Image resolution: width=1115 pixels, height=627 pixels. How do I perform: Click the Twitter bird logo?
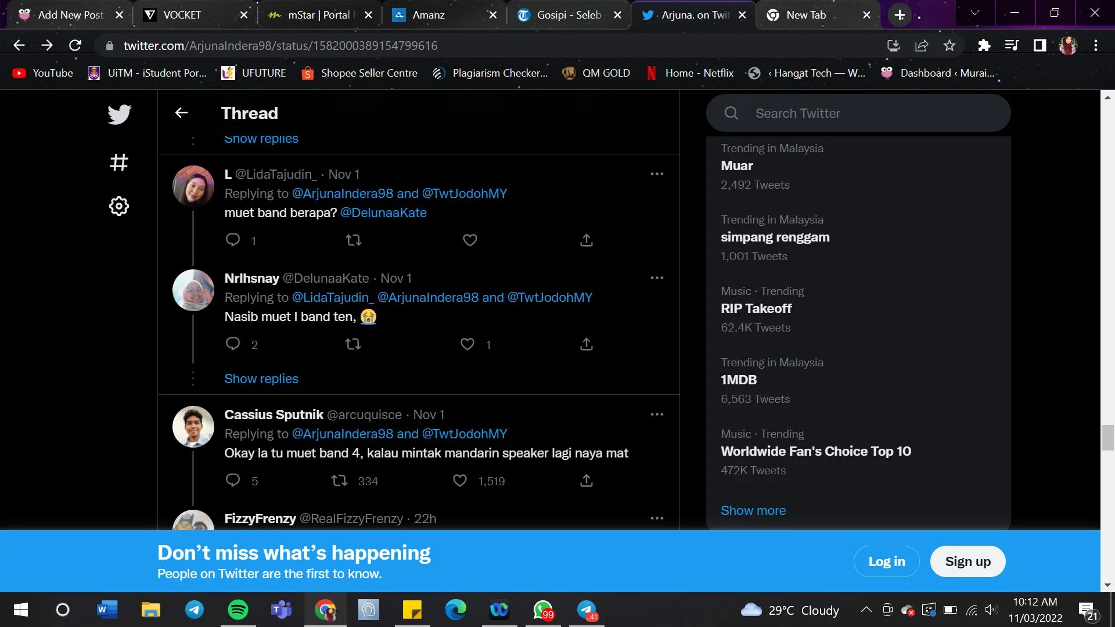click(x=119, y=114)
